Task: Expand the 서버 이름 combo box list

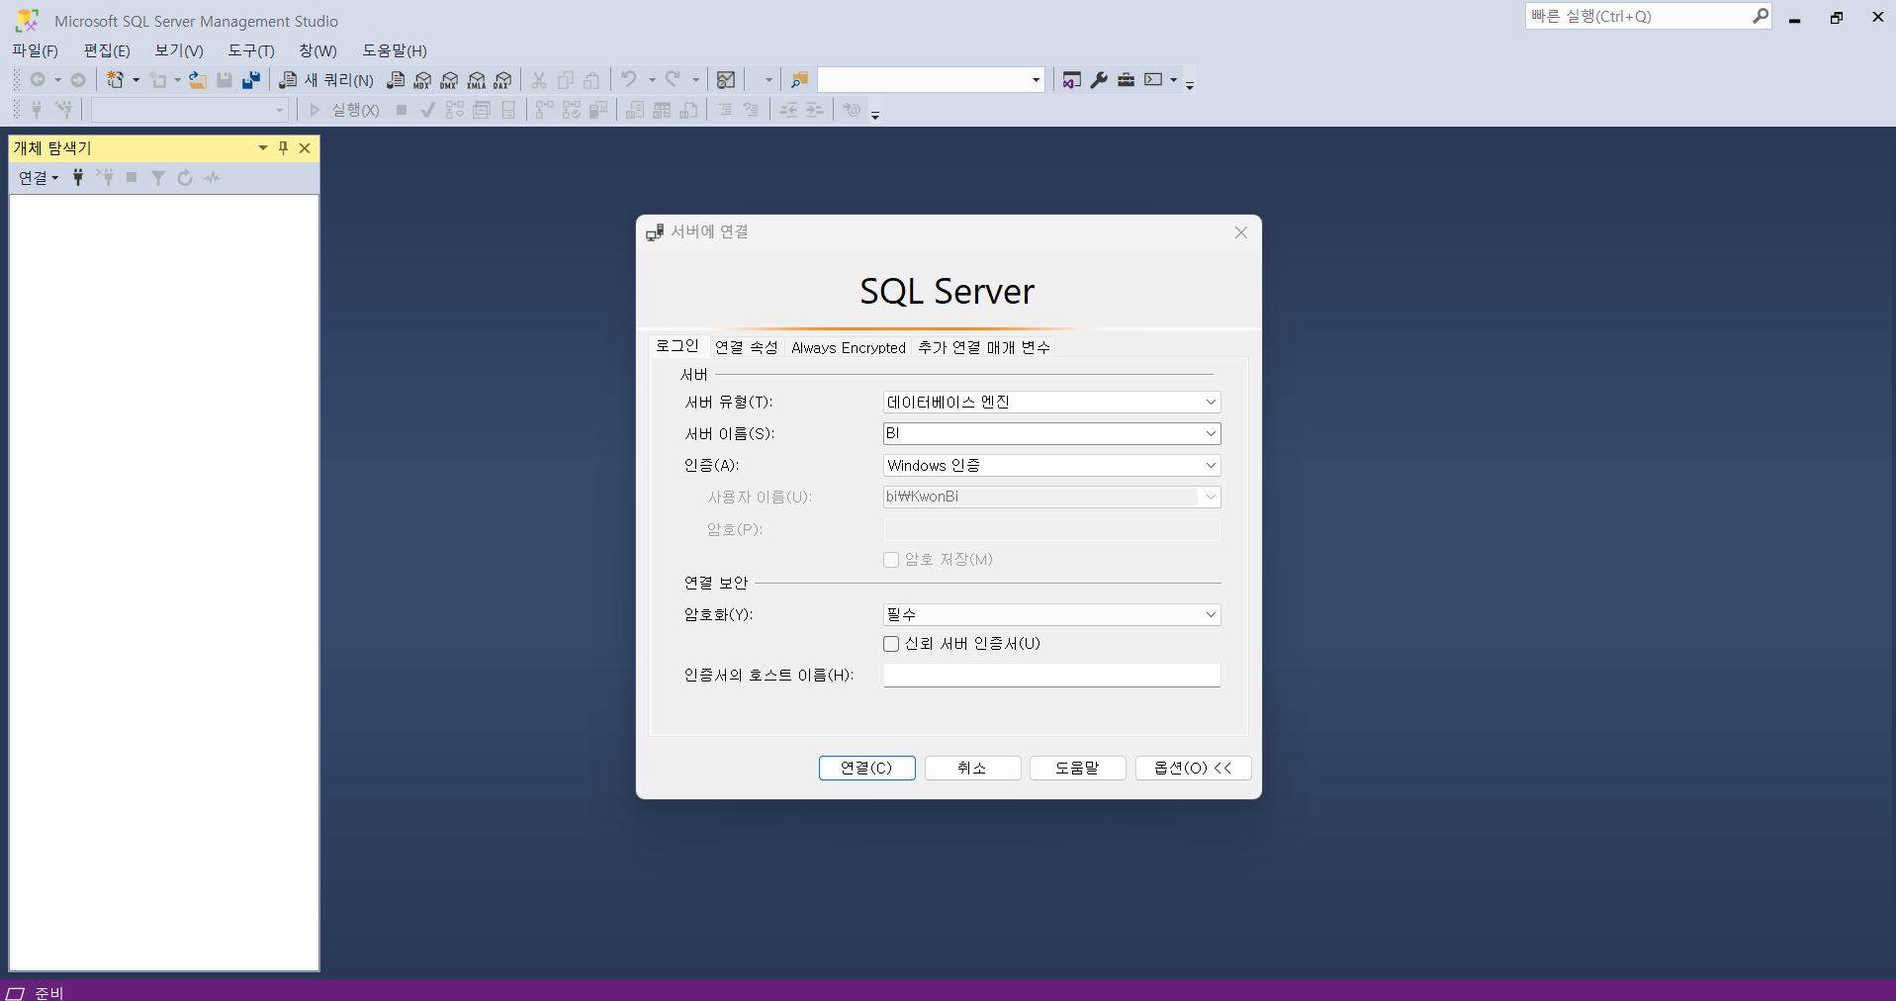Action: pos(1211,433)
